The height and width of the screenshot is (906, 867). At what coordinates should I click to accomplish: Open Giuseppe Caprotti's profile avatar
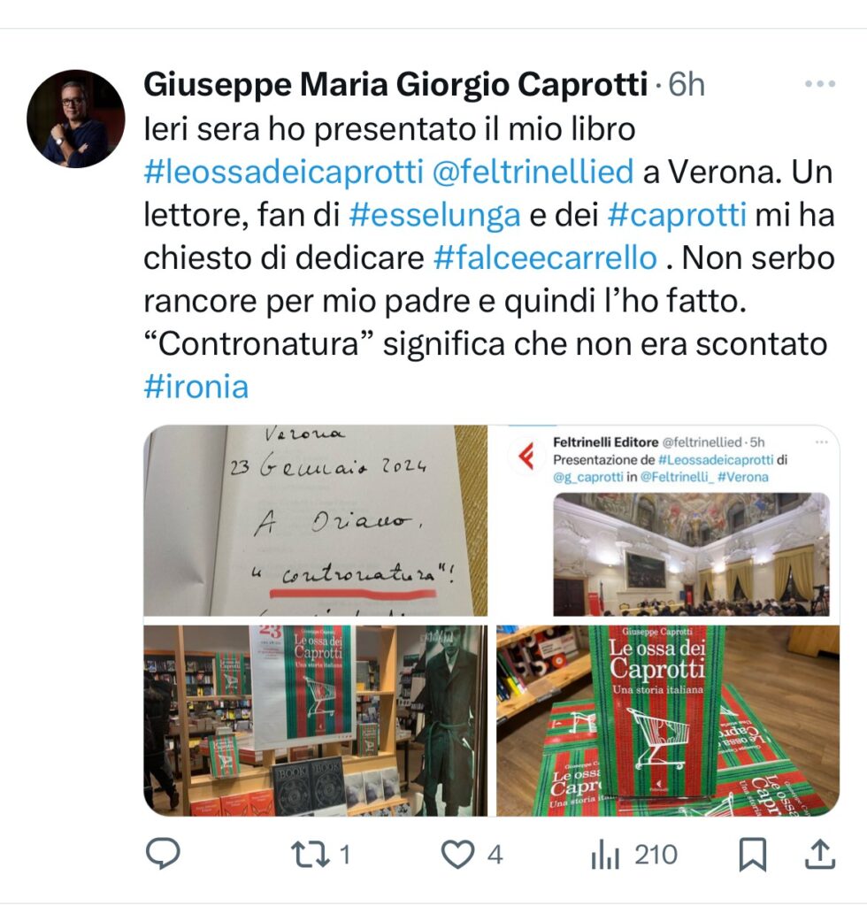point(76,119)
